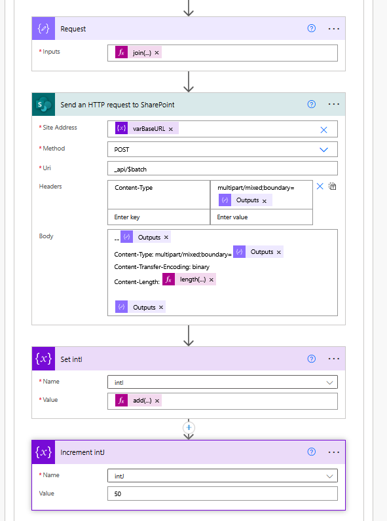Screen dimensions: 387x521
Task: Click the first Outputs token in Body
Action: coord(145,237)
